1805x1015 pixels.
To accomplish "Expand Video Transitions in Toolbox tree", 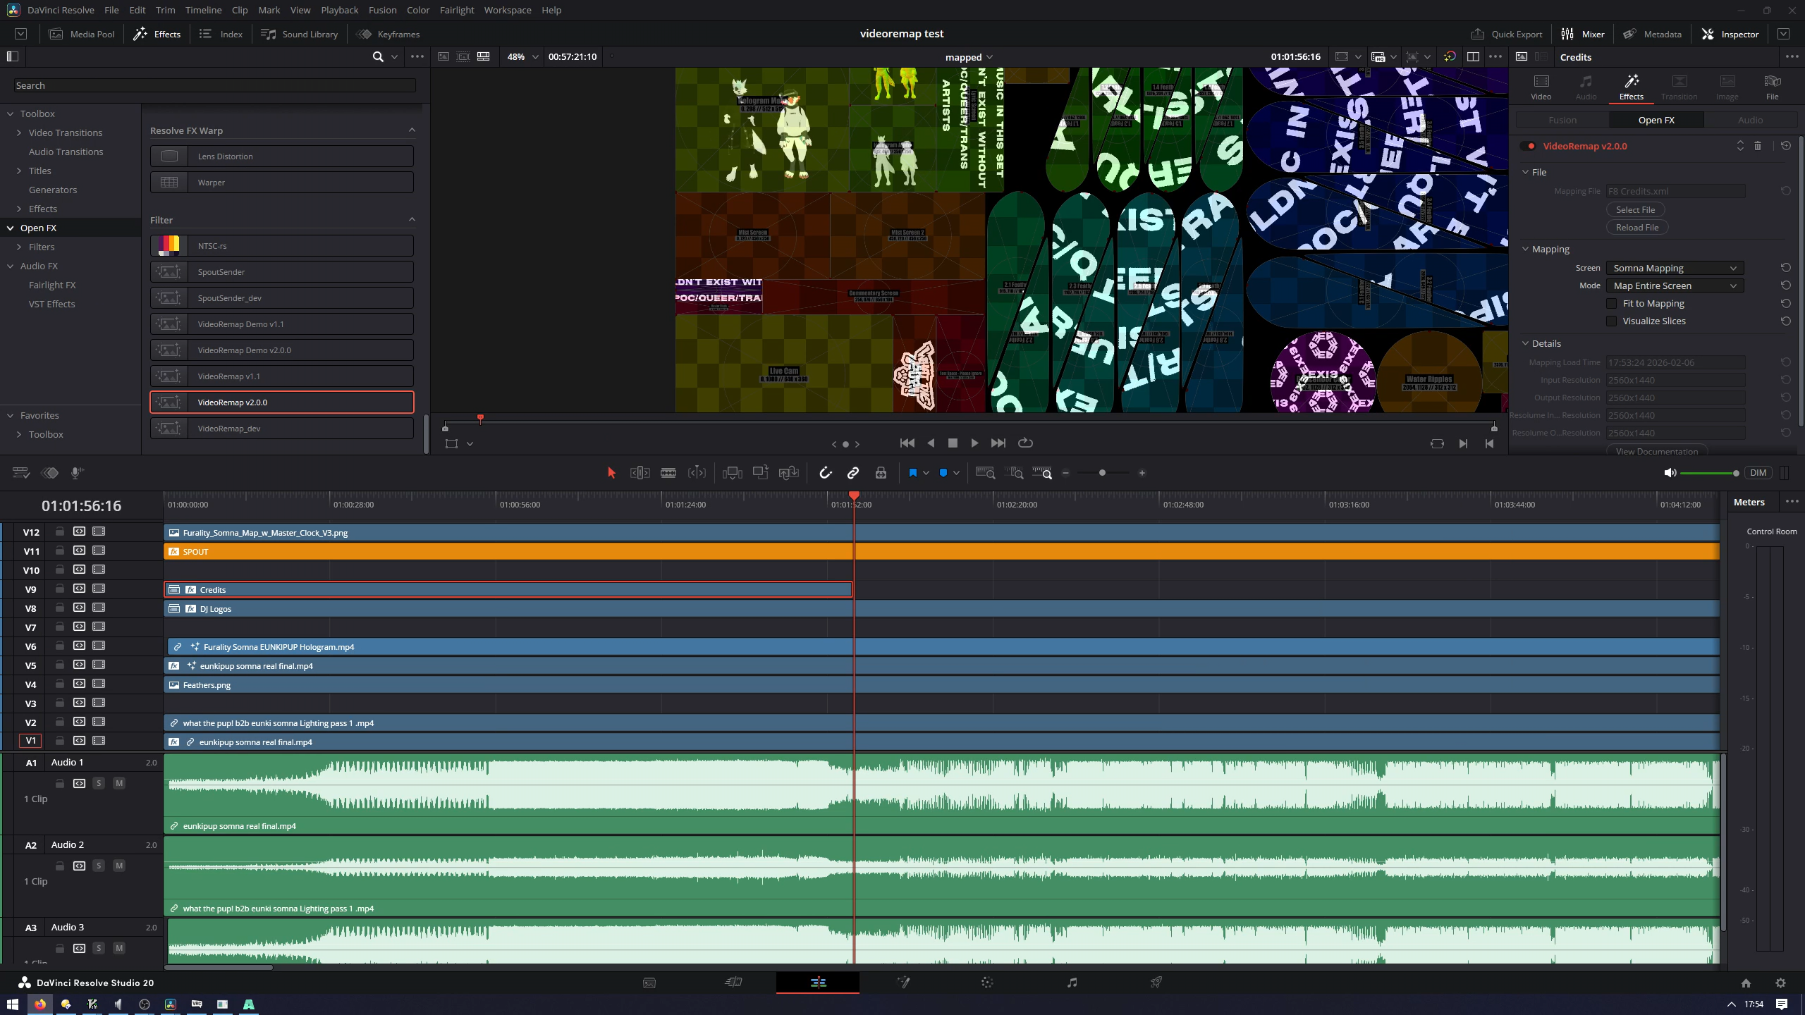I will tap(19, 133).
